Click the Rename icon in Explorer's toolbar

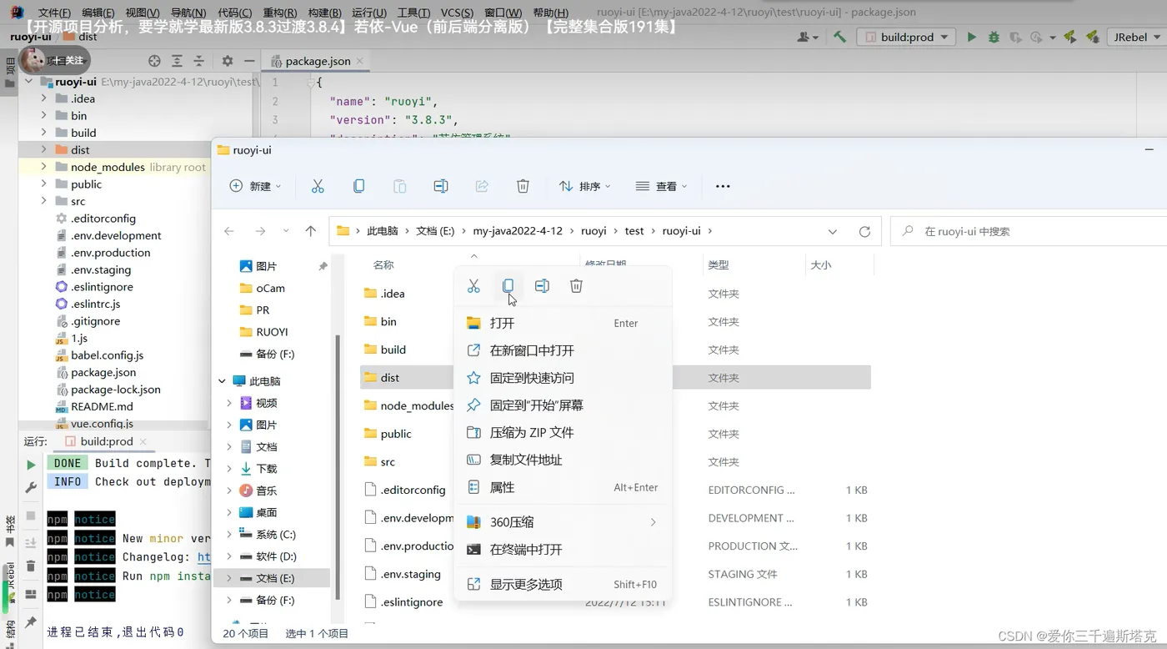tap(441, 186)
